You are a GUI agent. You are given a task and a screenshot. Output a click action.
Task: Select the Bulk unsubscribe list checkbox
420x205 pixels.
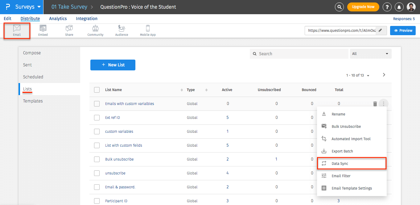(x=97, y=159)
